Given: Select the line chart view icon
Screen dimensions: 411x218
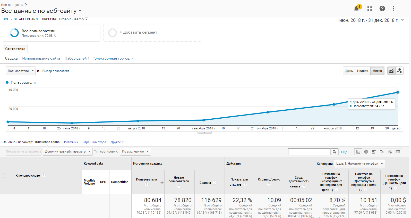Looking at the screenshot, I should click(391, 71).
